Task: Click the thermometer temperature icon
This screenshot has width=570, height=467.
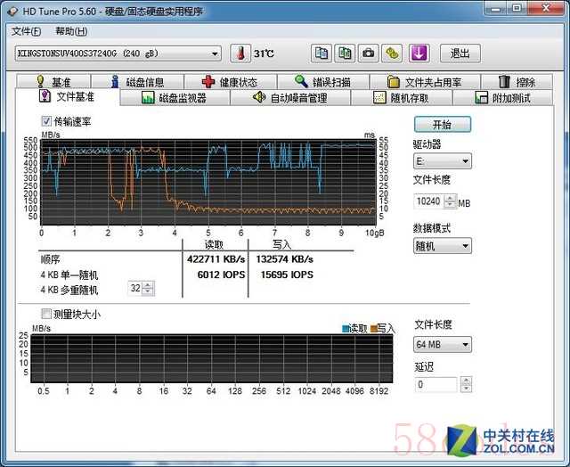Action: [240, 53]
